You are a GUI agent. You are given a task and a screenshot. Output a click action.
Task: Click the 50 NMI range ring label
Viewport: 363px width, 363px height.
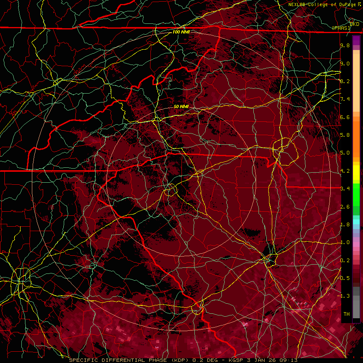pyautogui.click(x=181, y=106)
